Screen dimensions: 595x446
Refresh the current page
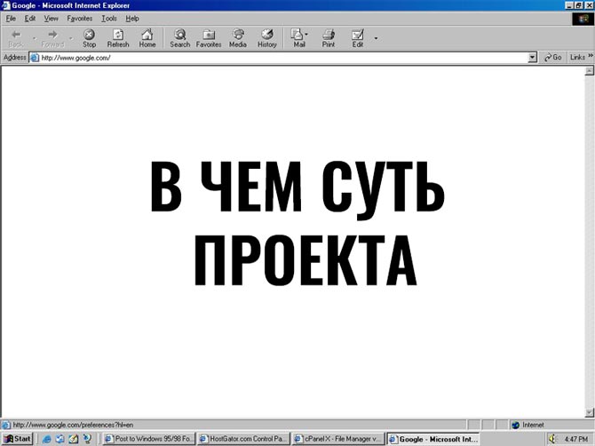(x=118, y=37)
